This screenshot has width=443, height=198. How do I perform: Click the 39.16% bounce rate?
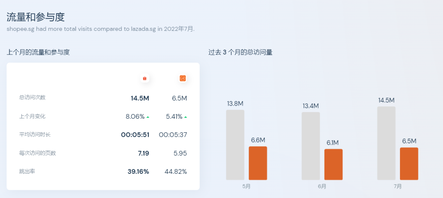(139, 172)
